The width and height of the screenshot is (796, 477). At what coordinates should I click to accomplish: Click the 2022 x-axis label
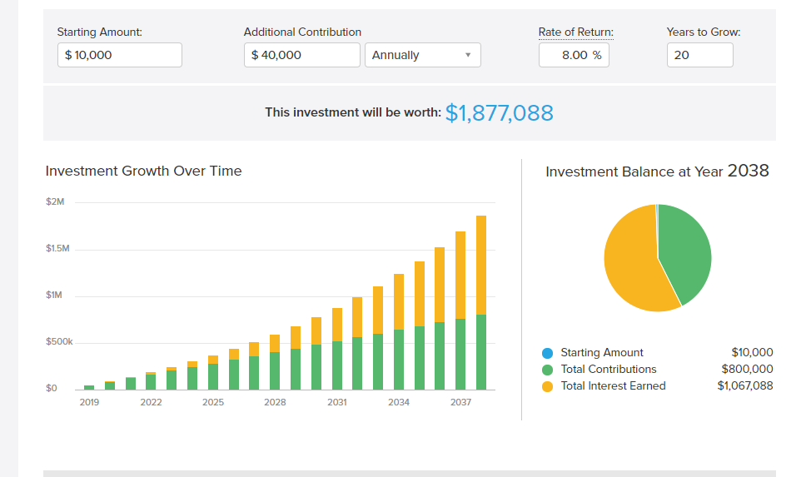(x=151, y=402)
